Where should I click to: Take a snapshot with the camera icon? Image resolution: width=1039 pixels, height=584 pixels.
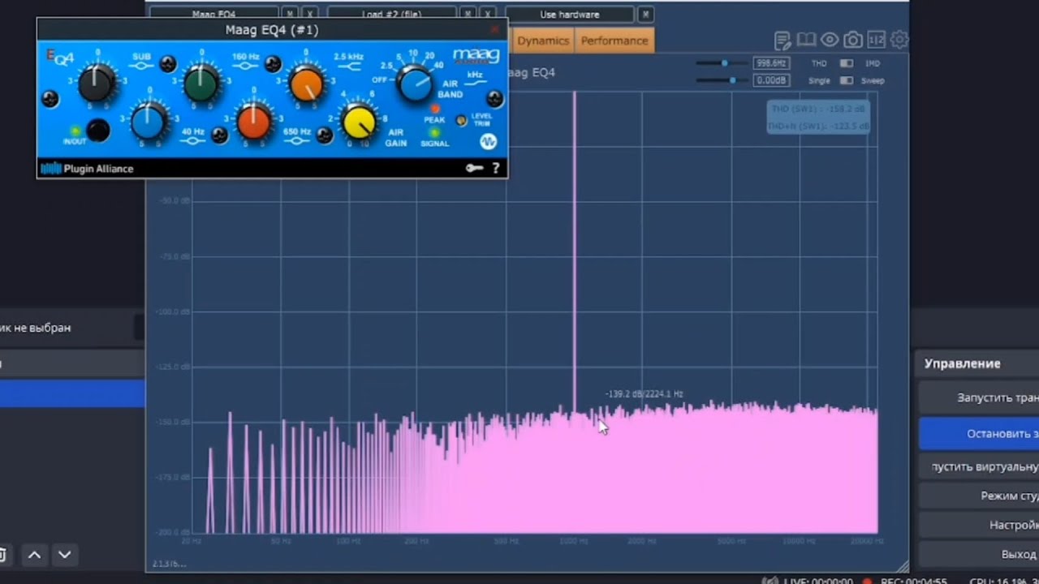tap(853, 40)
